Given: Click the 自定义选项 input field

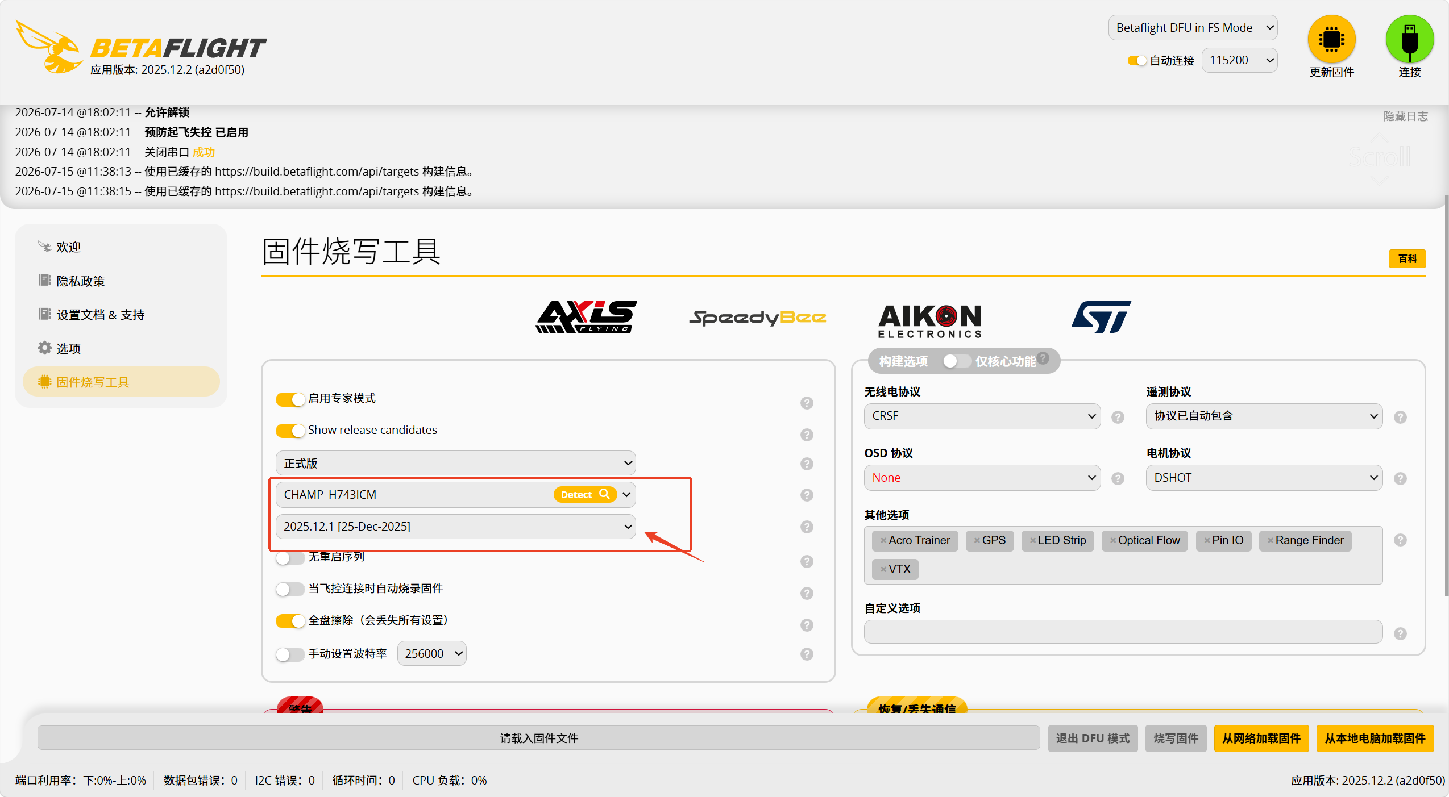Looking at the screenshot, I should point(1123,632).
